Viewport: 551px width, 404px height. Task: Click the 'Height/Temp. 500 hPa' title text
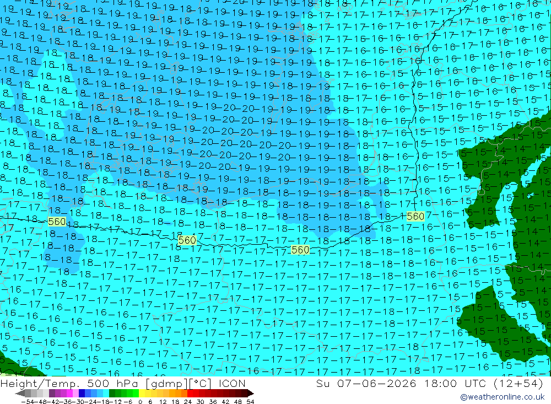[x=69, y=383]
